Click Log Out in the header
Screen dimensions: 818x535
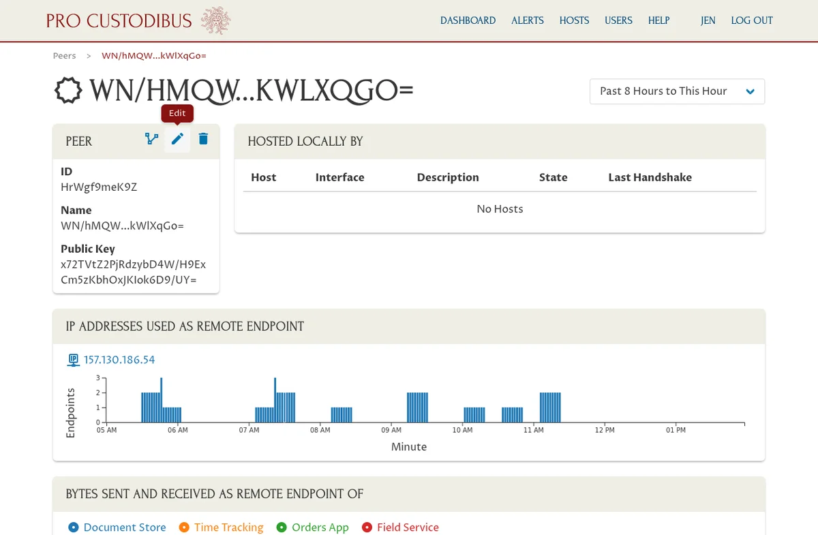pos(751,20)
